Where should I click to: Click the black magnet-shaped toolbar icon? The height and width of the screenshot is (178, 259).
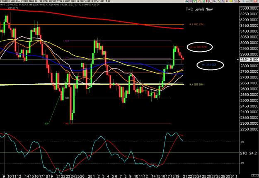[239, 1]
